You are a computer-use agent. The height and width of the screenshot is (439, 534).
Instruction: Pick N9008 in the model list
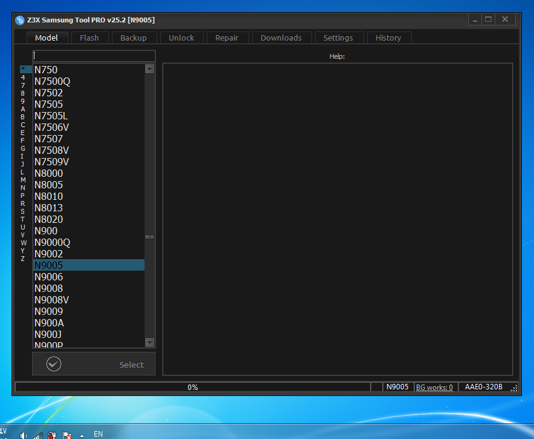click(89, 289)
